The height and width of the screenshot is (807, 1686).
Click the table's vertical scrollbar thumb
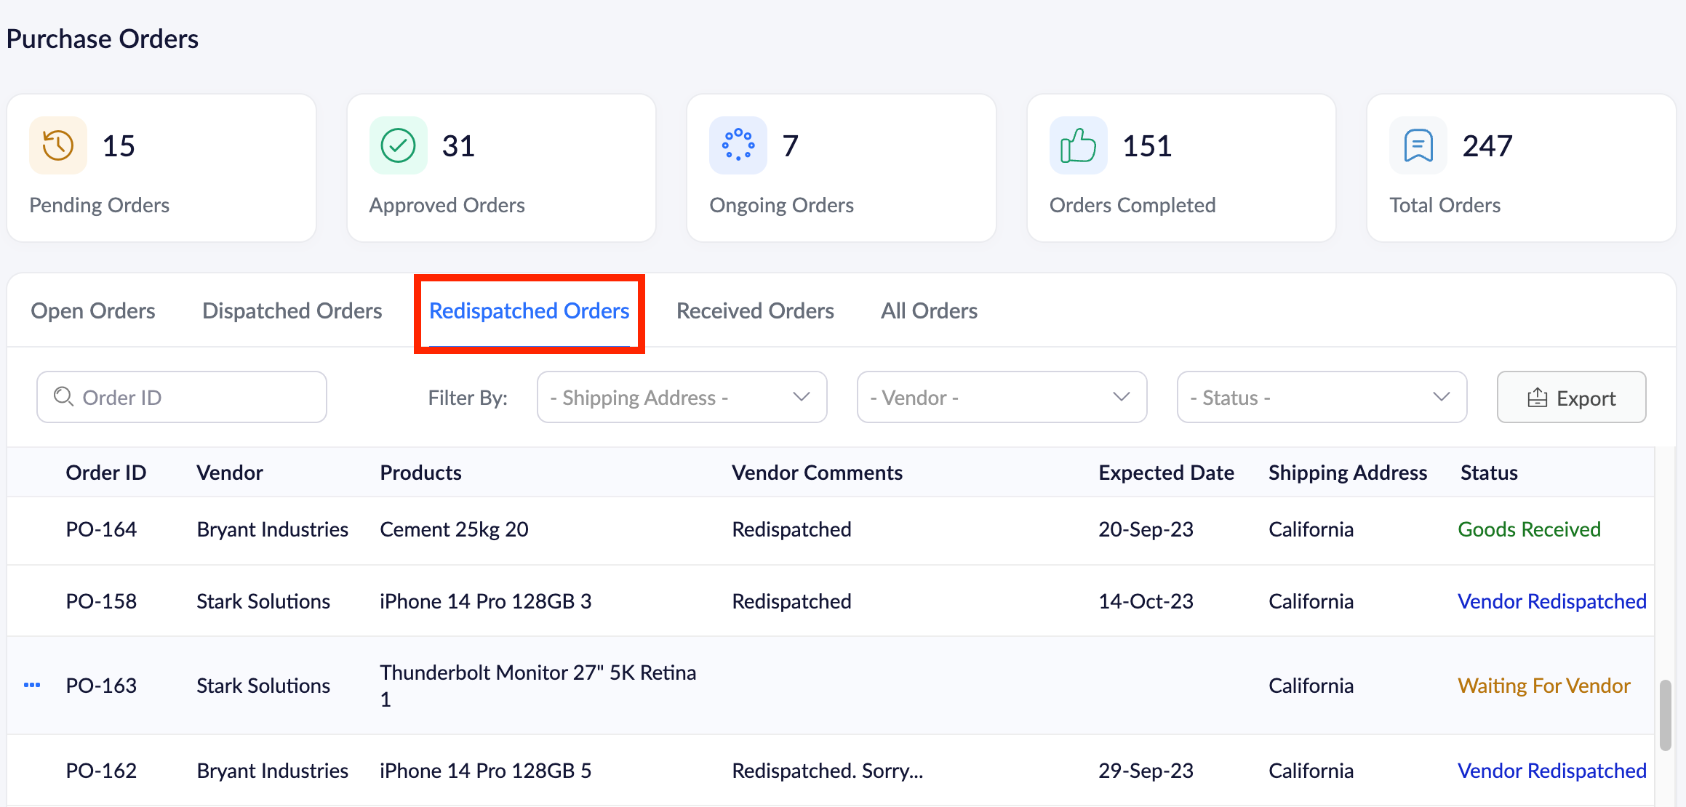click(1665, 715)
